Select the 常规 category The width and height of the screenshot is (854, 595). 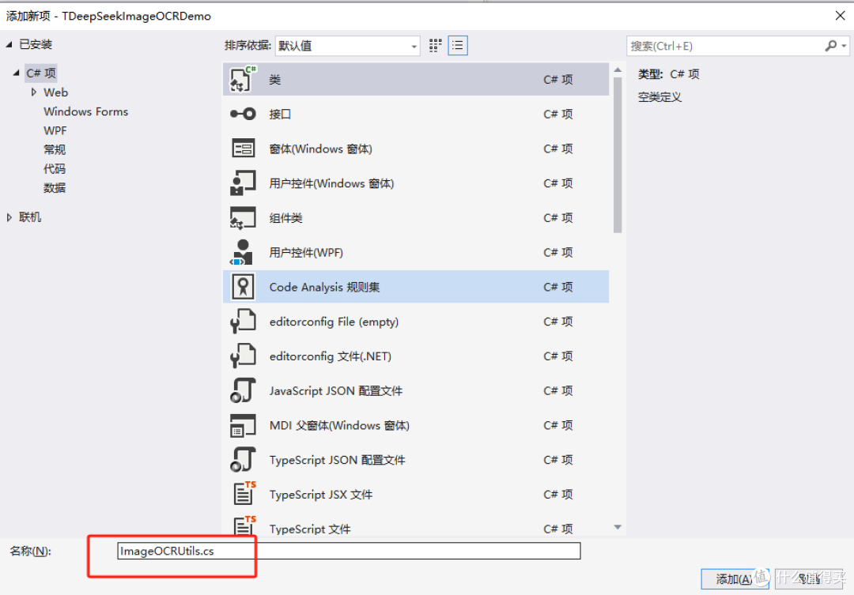point(55,149)
